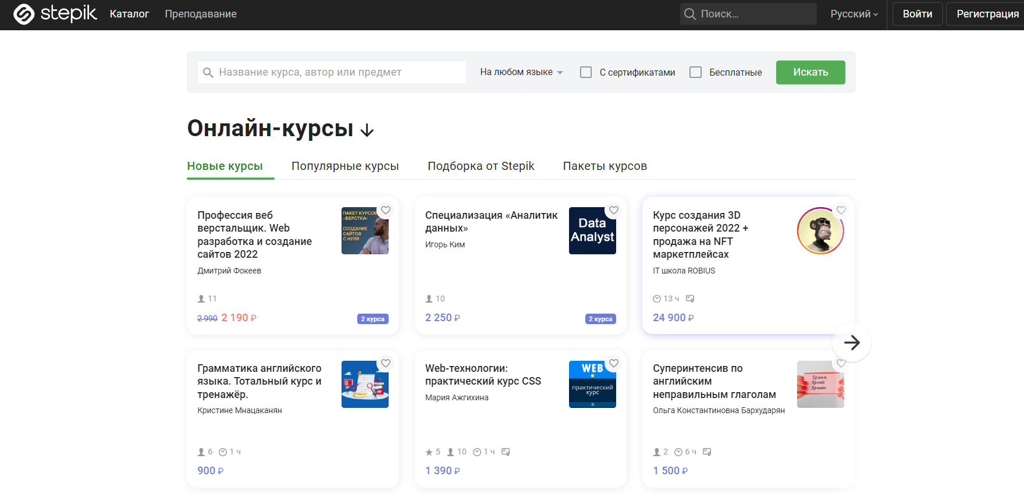Click the green 'Искать' button

[810, 72]
